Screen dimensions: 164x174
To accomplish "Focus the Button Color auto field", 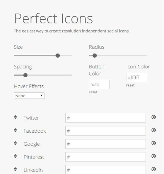I will [99, 84].
